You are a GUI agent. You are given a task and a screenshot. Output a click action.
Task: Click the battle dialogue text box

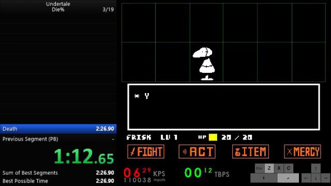(223, 107)
